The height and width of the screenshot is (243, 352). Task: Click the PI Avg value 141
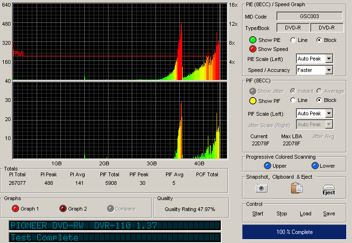tap(79, 183)
